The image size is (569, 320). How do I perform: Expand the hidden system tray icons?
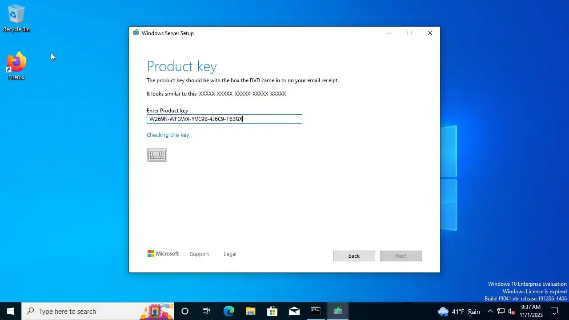pyautogui.click(x=490, y=312)
